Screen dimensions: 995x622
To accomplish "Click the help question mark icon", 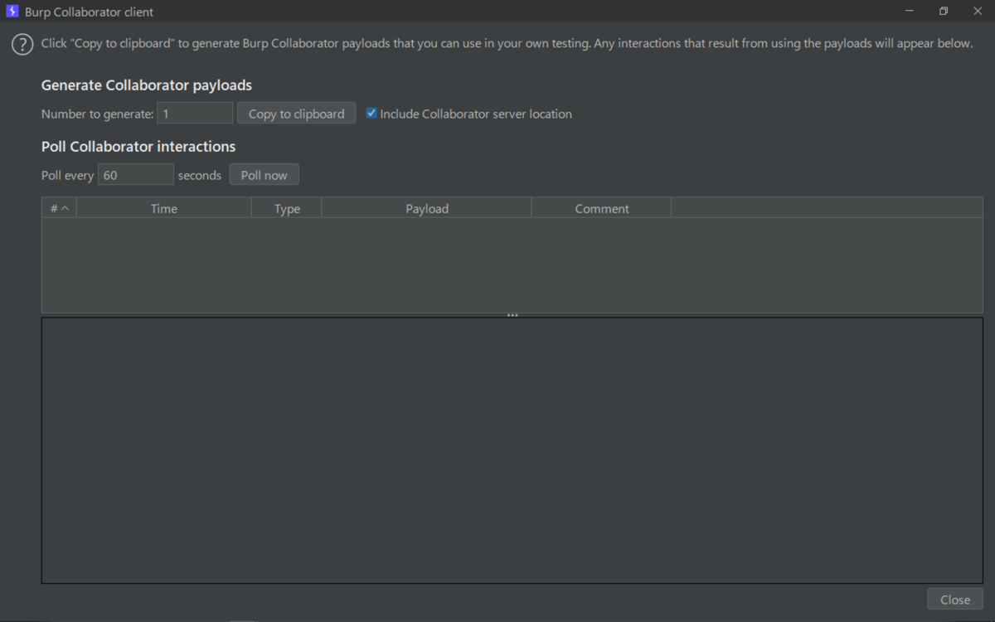I will point(22,45).
